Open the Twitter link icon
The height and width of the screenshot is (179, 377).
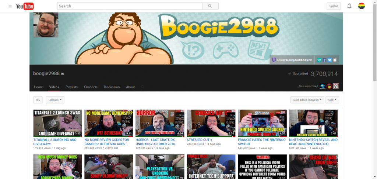tap(330, 60)
